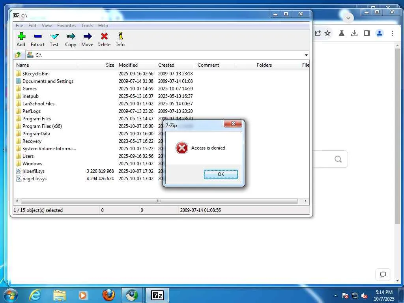Select Documents and Settings folder
Image resolution: width=404 pixels, height=303 pixels.
[48, 81]
